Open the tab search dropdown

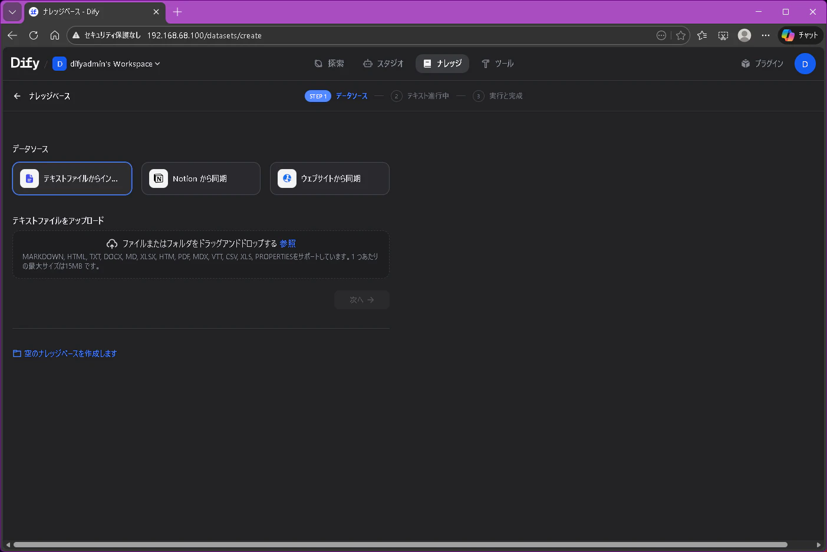coord(12,12)
